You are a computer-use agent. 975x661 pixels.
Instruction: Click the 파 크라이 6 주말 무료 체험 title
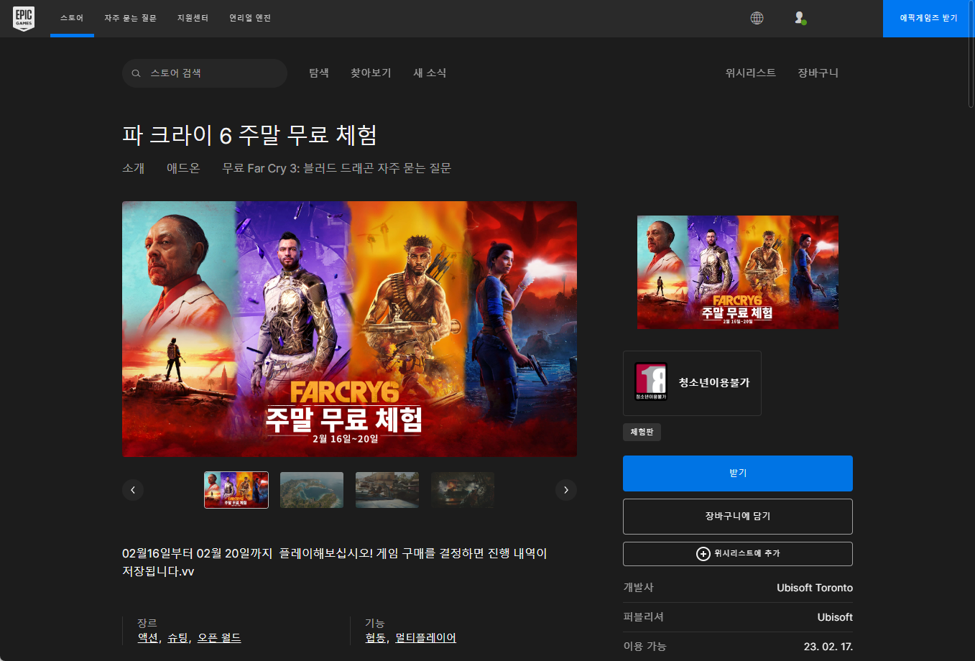pyautogui.click(x=249, y=134)
